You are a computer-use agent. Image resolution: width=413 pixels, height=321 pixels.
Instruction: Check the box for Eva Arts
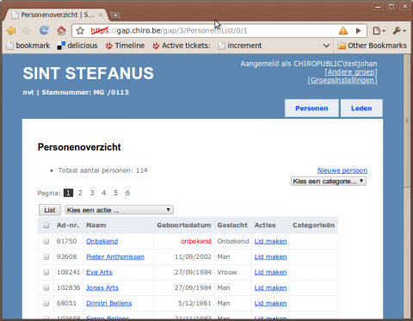[x=46, y=272]
